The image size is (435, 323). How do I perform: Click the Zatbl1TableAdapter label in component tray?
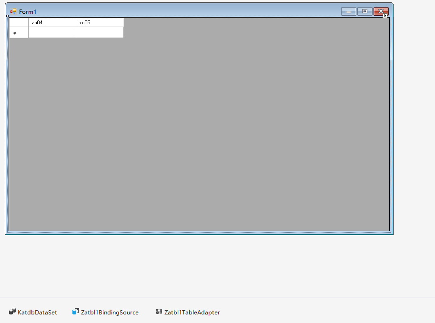pyautogui.click(x=192, y=312)
